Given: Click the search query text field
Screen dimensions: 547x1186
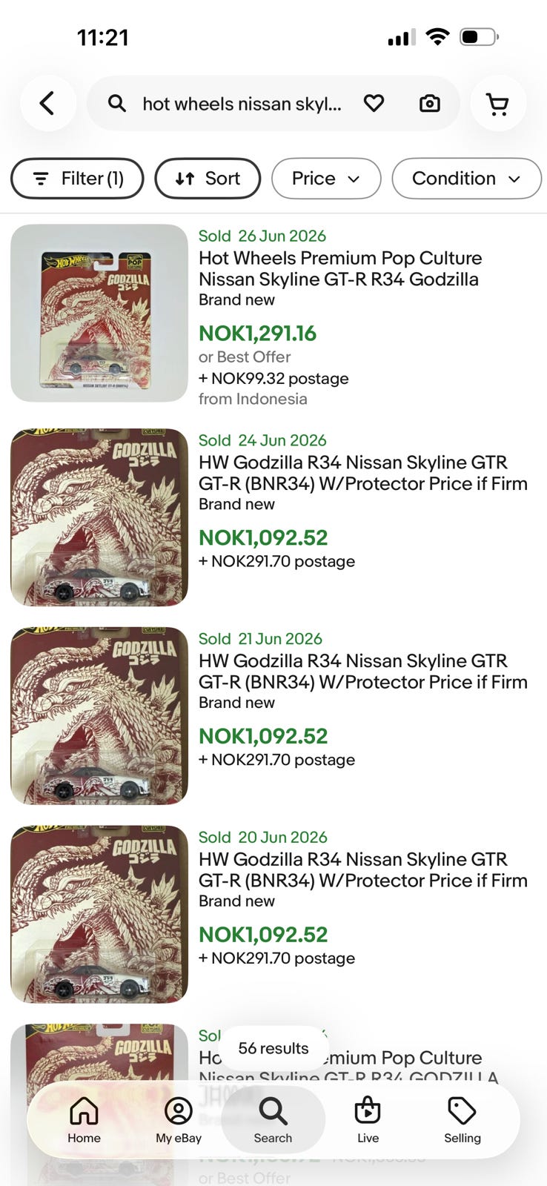Looking at the screenshot, I should click(x=242, y=104).
